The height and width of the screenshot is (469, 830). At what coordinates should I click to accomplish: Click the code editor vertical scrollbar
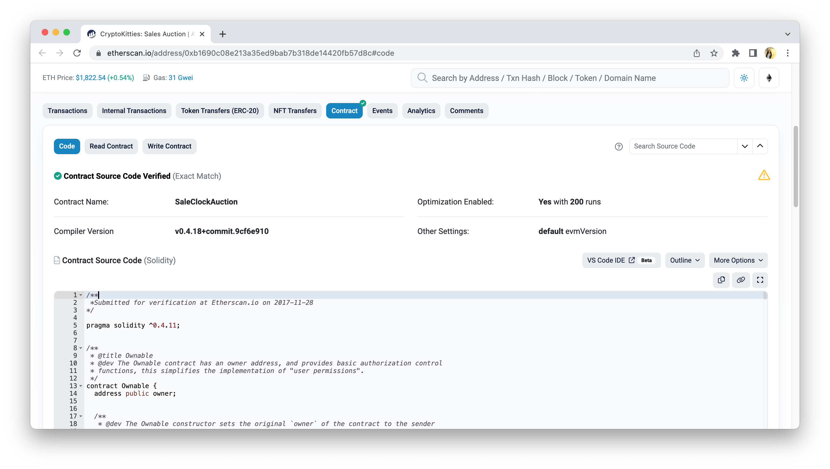coord(765,296)
